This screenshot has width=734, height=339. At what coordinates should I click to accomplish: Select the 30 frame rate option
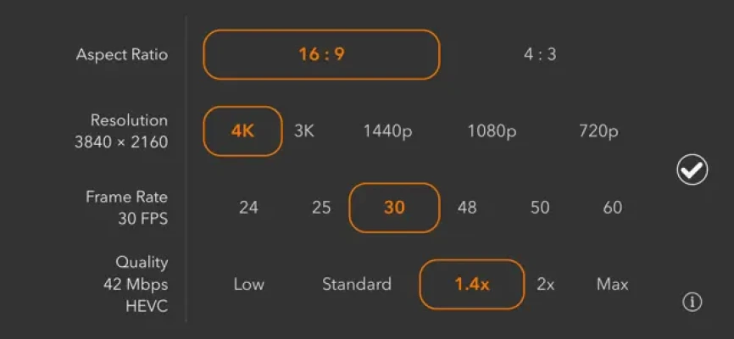point(395,208)
